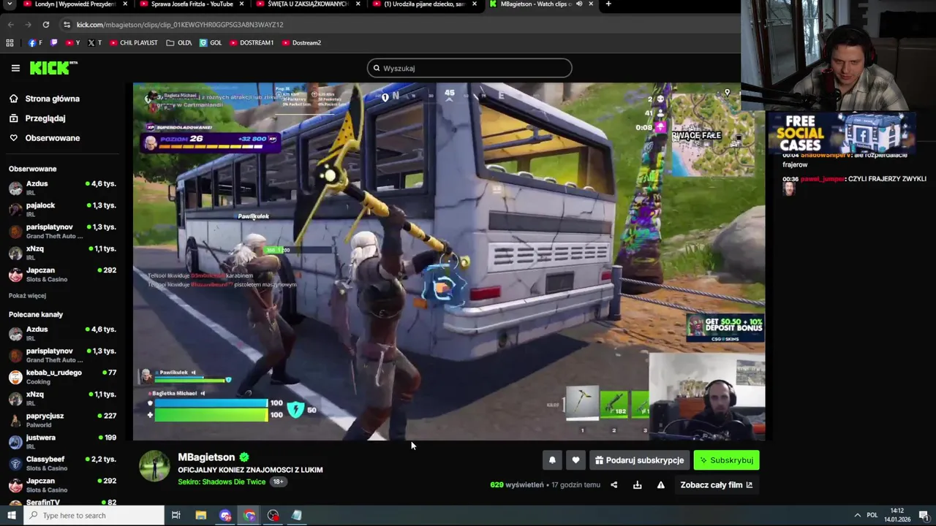This screenshot has width=936, height=526.
Task: Mute the MBagietson tab speaker icon
Action: [x=579, y=4]
